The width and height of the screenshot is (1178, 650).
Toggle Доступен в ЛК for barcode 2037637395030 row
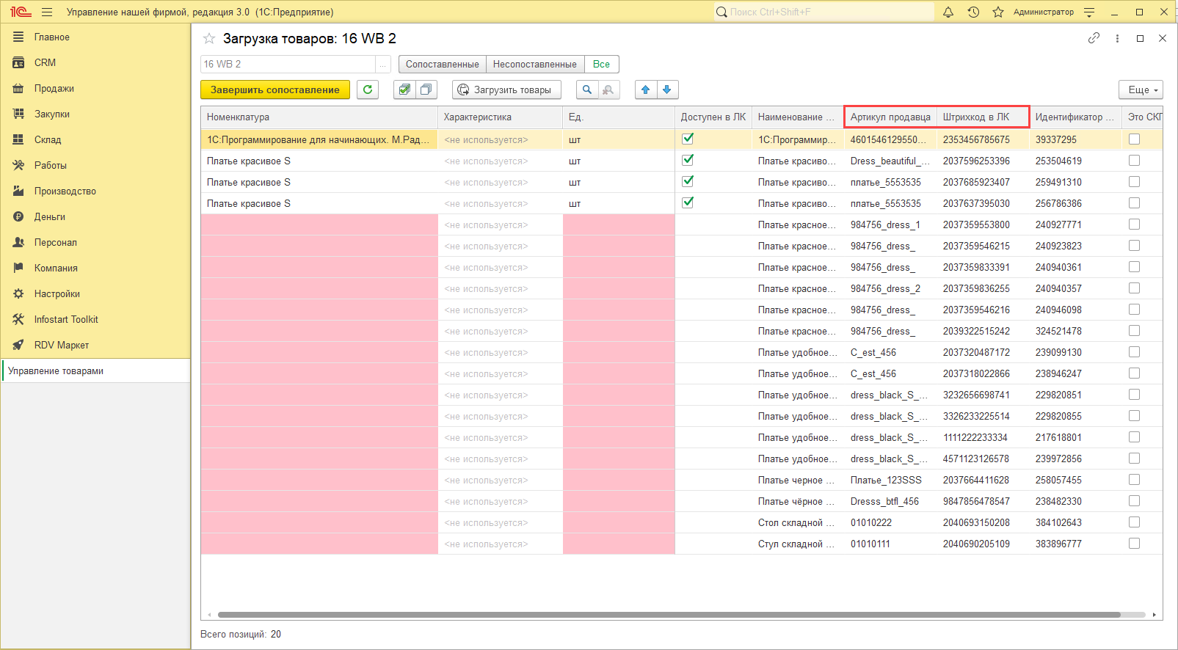(688, 202)
